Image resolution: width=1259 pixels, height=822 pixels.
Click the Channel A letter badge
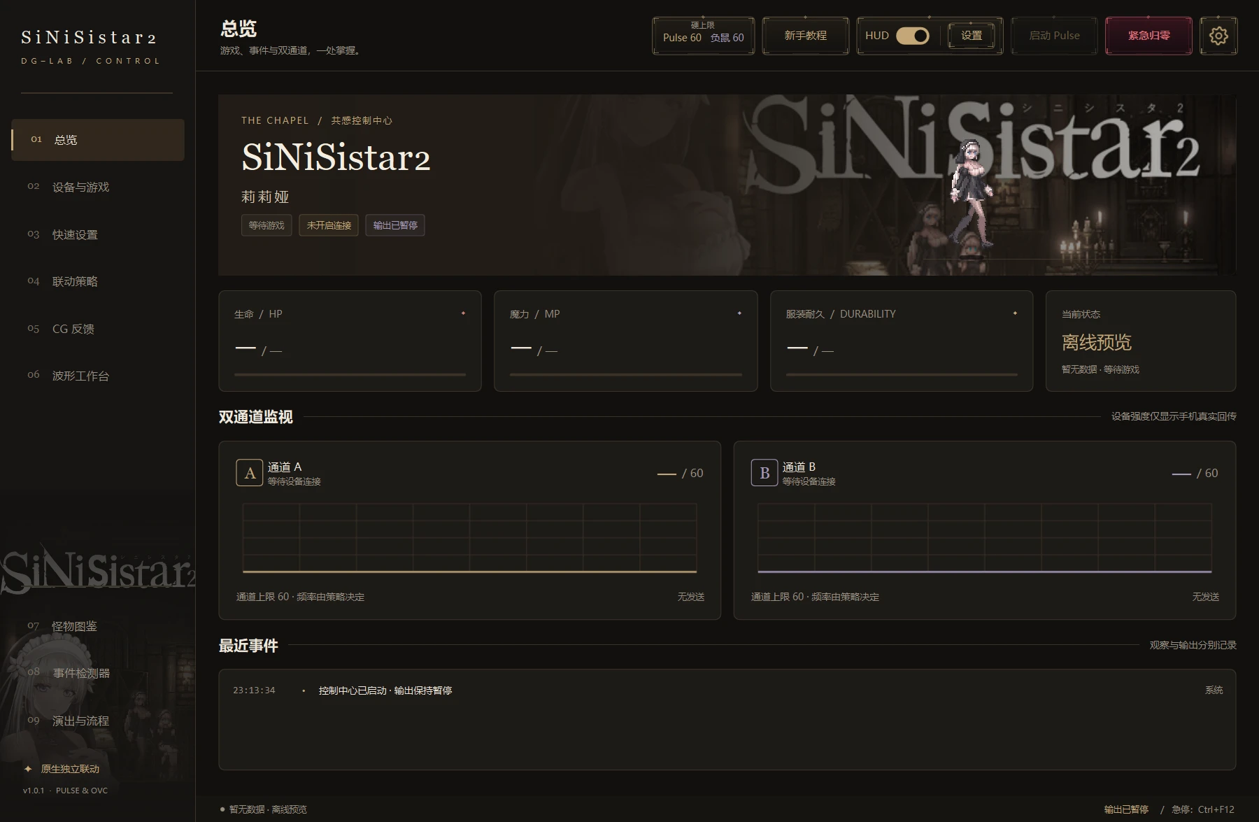tap(250, 473)
